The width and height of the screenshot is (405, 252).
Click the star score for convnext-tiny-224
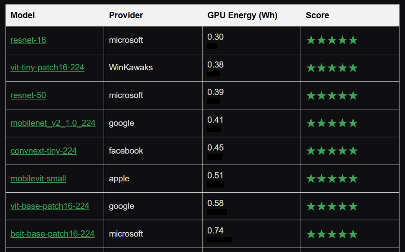332,151
